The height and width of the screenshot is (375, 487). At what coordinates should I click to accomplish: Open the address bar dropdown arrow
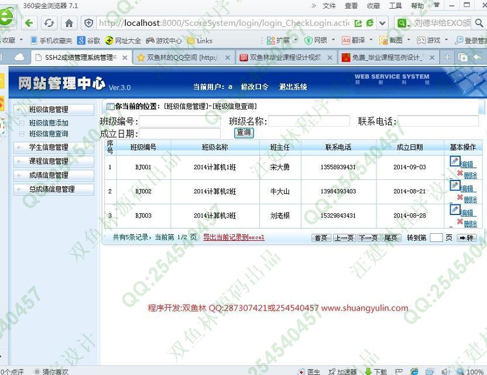[382, 23]
